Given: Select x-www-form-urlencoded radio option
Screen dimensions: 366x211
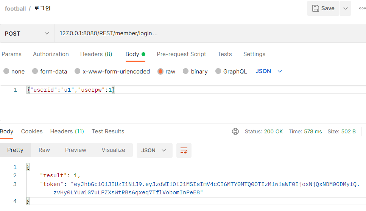Looking at the screenshot, I should point(78,71).
